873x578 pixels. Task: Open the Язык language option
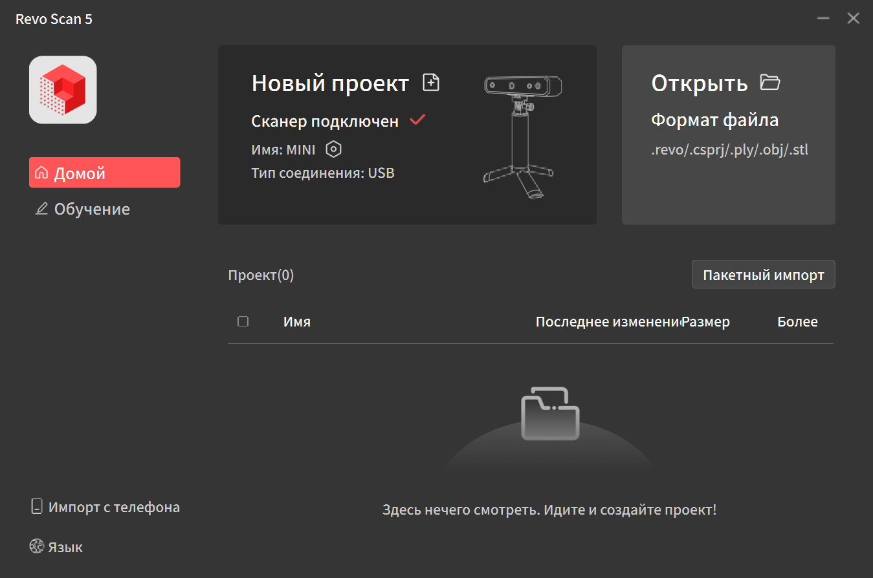(56, 547)
